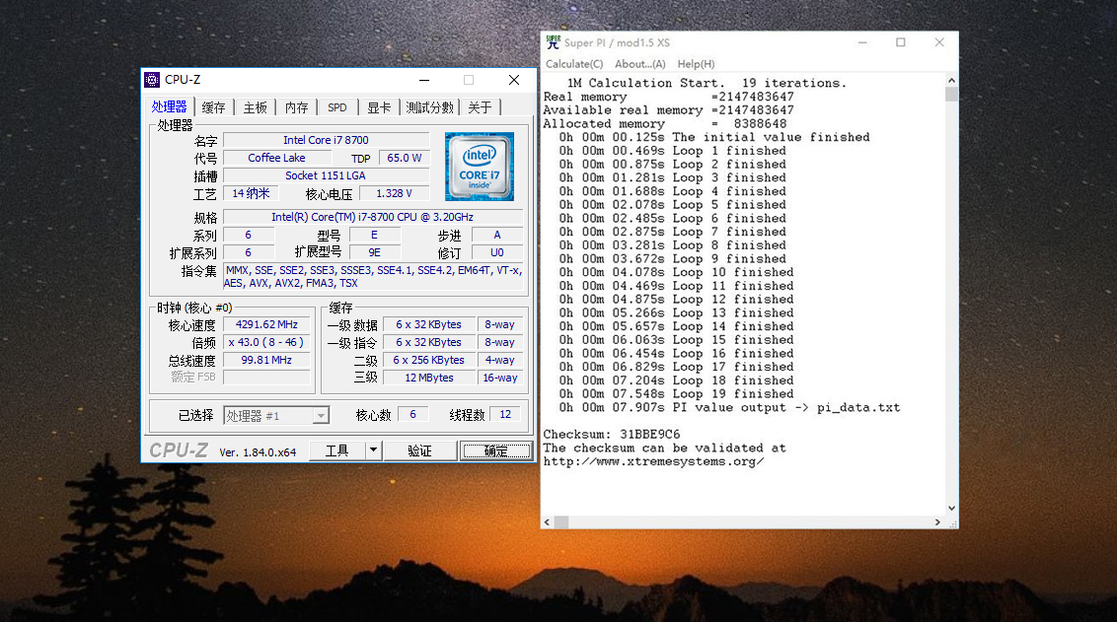Viewport: 1117px width, 622px height.
Task: Open the About...(A) menu in Super PI
Action: 639,64
